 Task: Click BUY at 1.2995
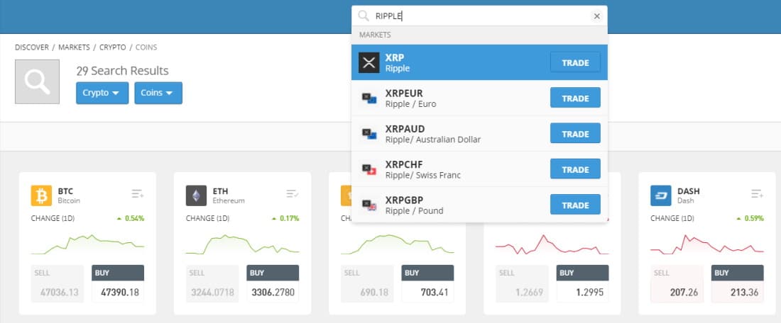point(583,284)
